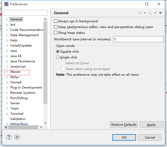Image resolution: width=167 pixels, height=147 pixels.
Task: Click the back navigation arrow icon
Action: 139,13
